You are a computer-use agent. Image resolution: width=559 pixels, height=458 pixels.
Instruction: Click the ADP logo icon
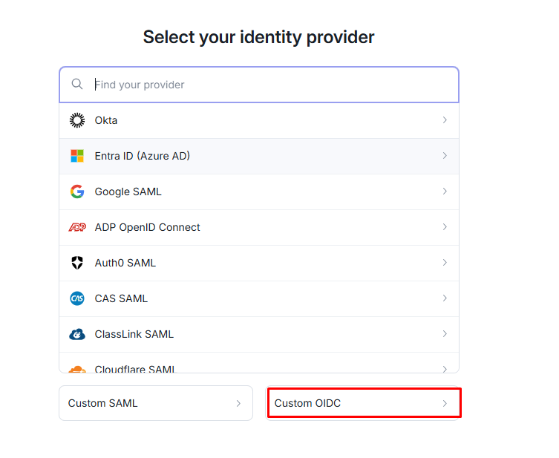click(x=77, y=227)
